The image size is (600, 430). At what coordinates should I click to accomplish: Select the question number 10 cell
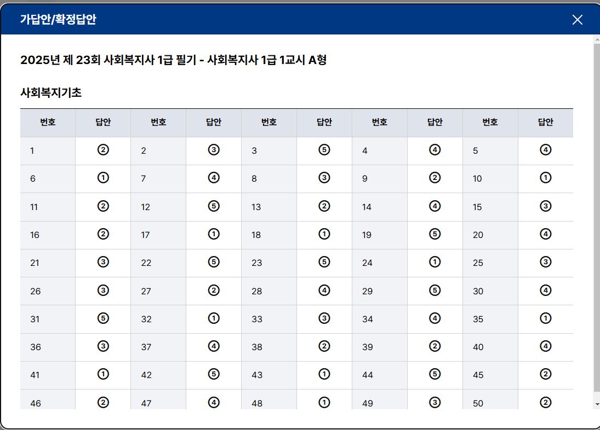click(x=490, y=179)
